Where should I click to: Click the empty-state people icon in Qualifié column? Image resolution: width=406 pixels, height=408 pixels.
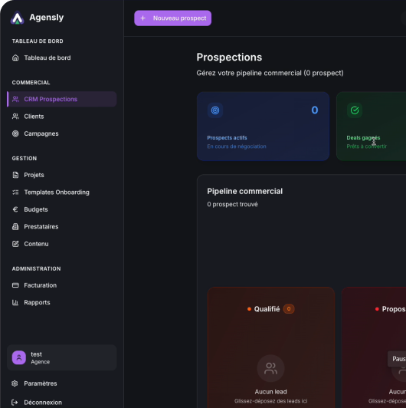click(271, 368)
